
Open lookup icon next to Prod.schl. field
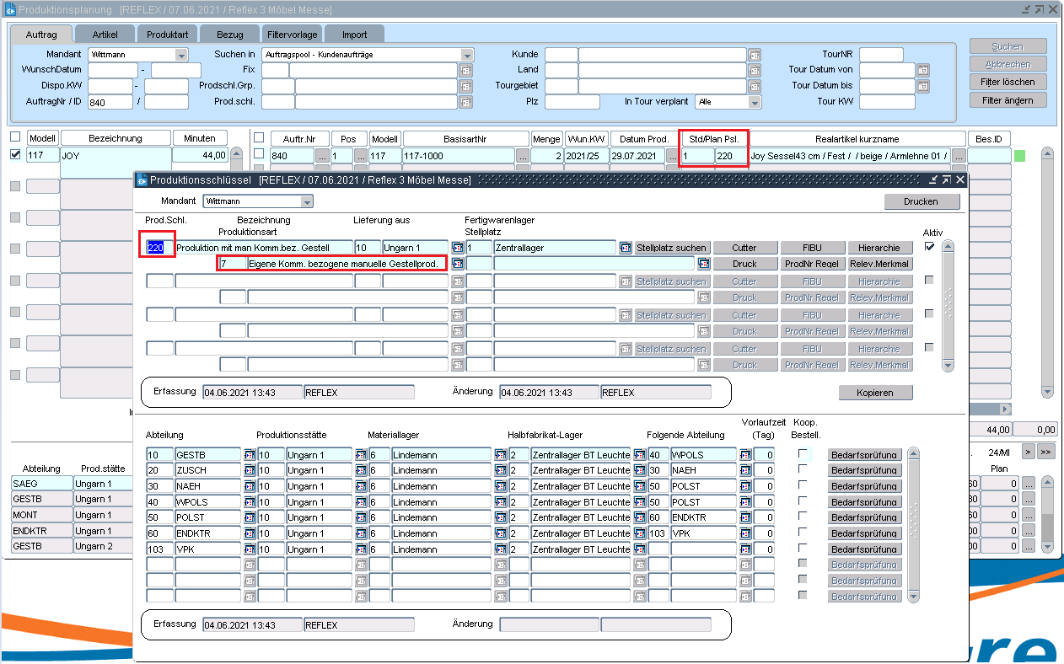465,102
